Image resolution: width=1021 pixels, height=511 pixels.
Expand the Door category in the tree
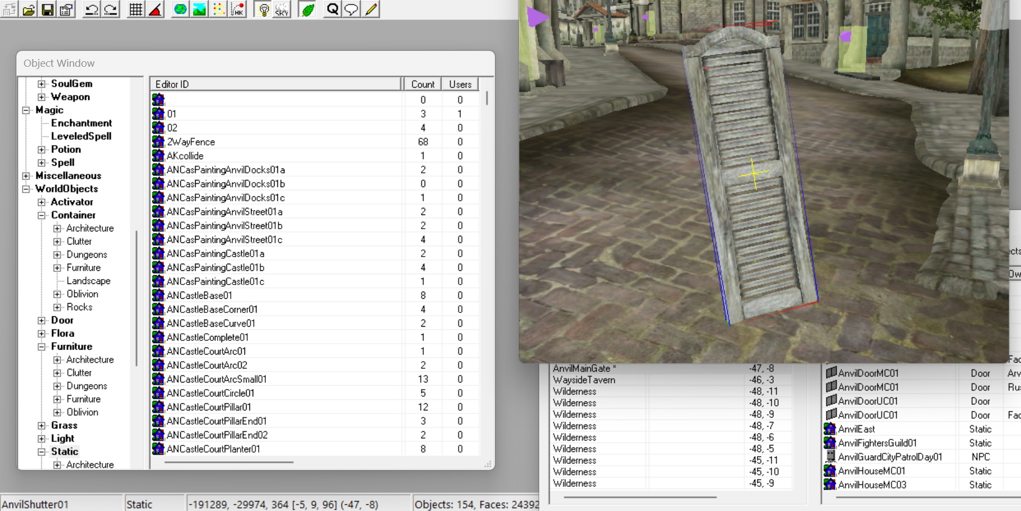coord(42,320)
